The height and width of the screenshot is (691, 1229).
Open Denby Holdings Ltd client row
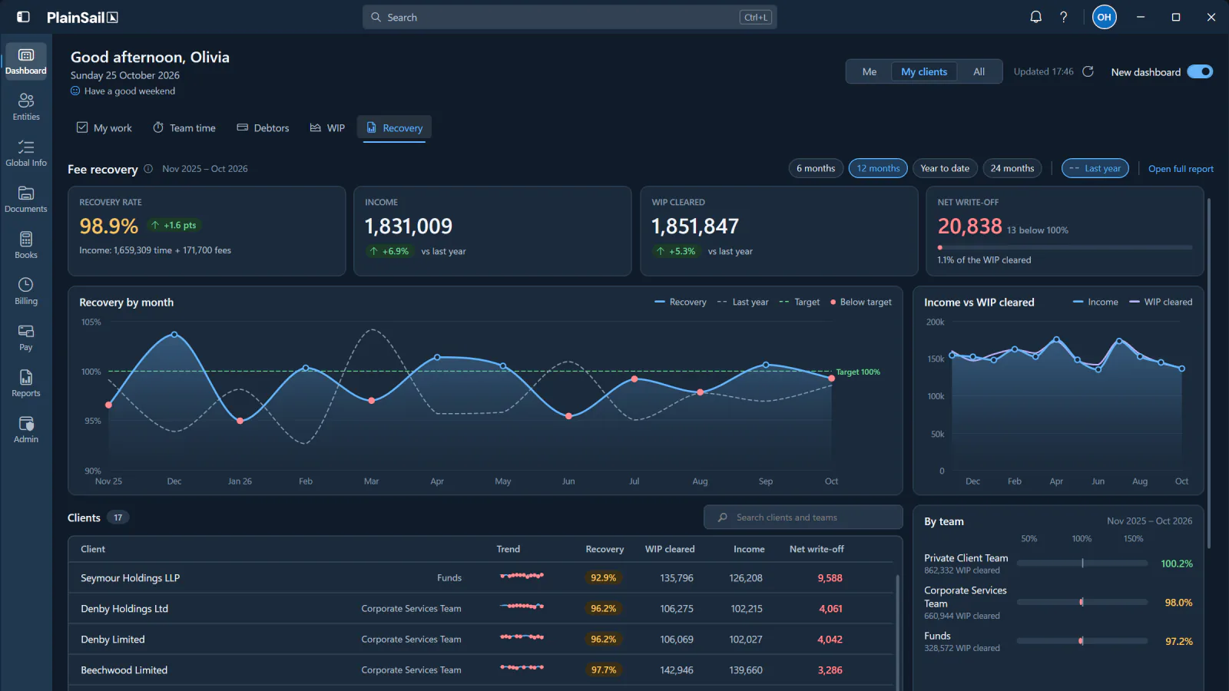[x=482, y=608]
